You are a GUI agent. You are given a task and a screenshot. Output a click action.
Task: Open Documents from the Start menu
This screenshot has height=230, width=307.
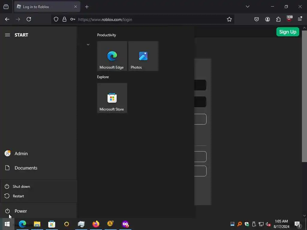tap(38, 168)
